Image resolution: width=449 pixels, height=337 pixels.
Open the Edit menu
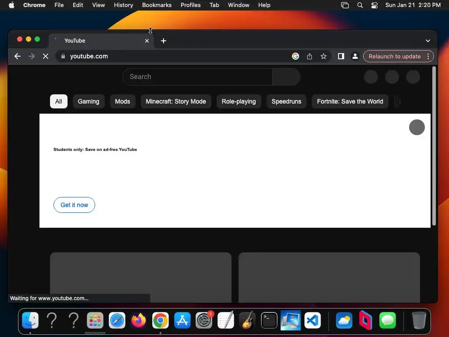point(78,5)
